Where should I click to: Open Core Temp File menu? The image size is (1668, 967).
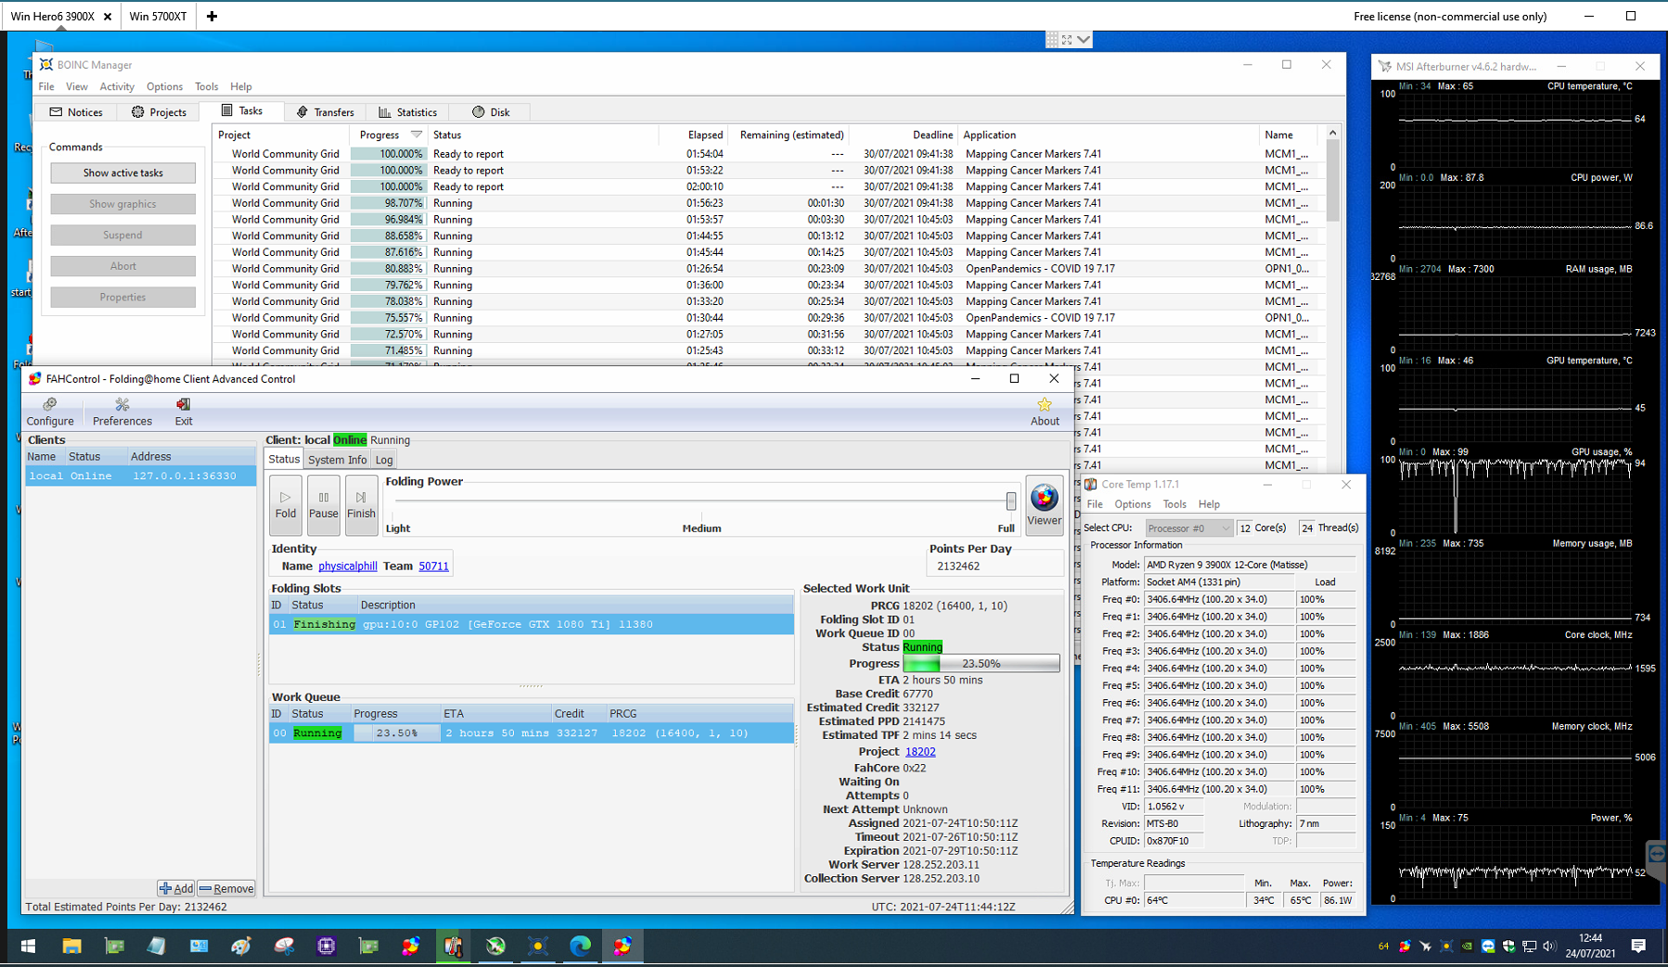click(1095, 504)
